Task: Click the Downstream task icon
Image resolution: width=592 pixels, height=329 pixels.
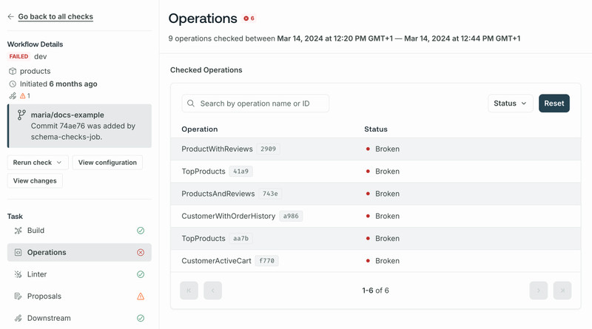Action: tap(18, 318)
